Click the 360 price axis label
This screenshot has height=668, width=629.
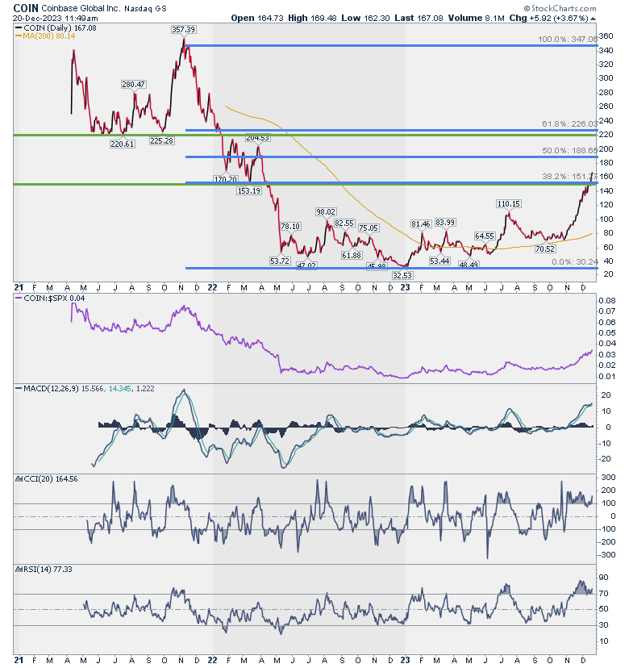[x=606, y=36]
